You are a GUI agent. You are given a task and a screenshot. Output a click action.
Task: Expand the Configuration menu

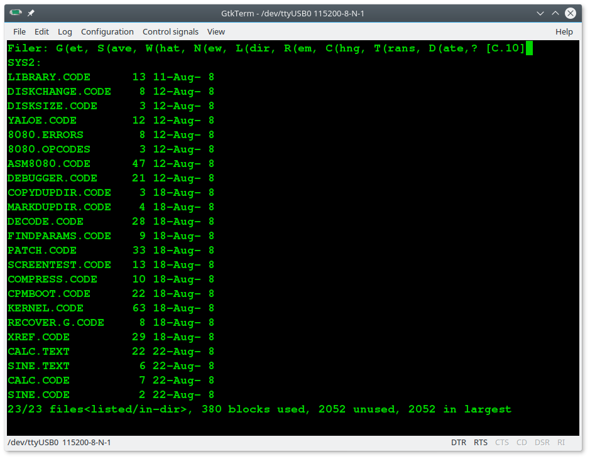pyautogui.click(x=107, y=32)
